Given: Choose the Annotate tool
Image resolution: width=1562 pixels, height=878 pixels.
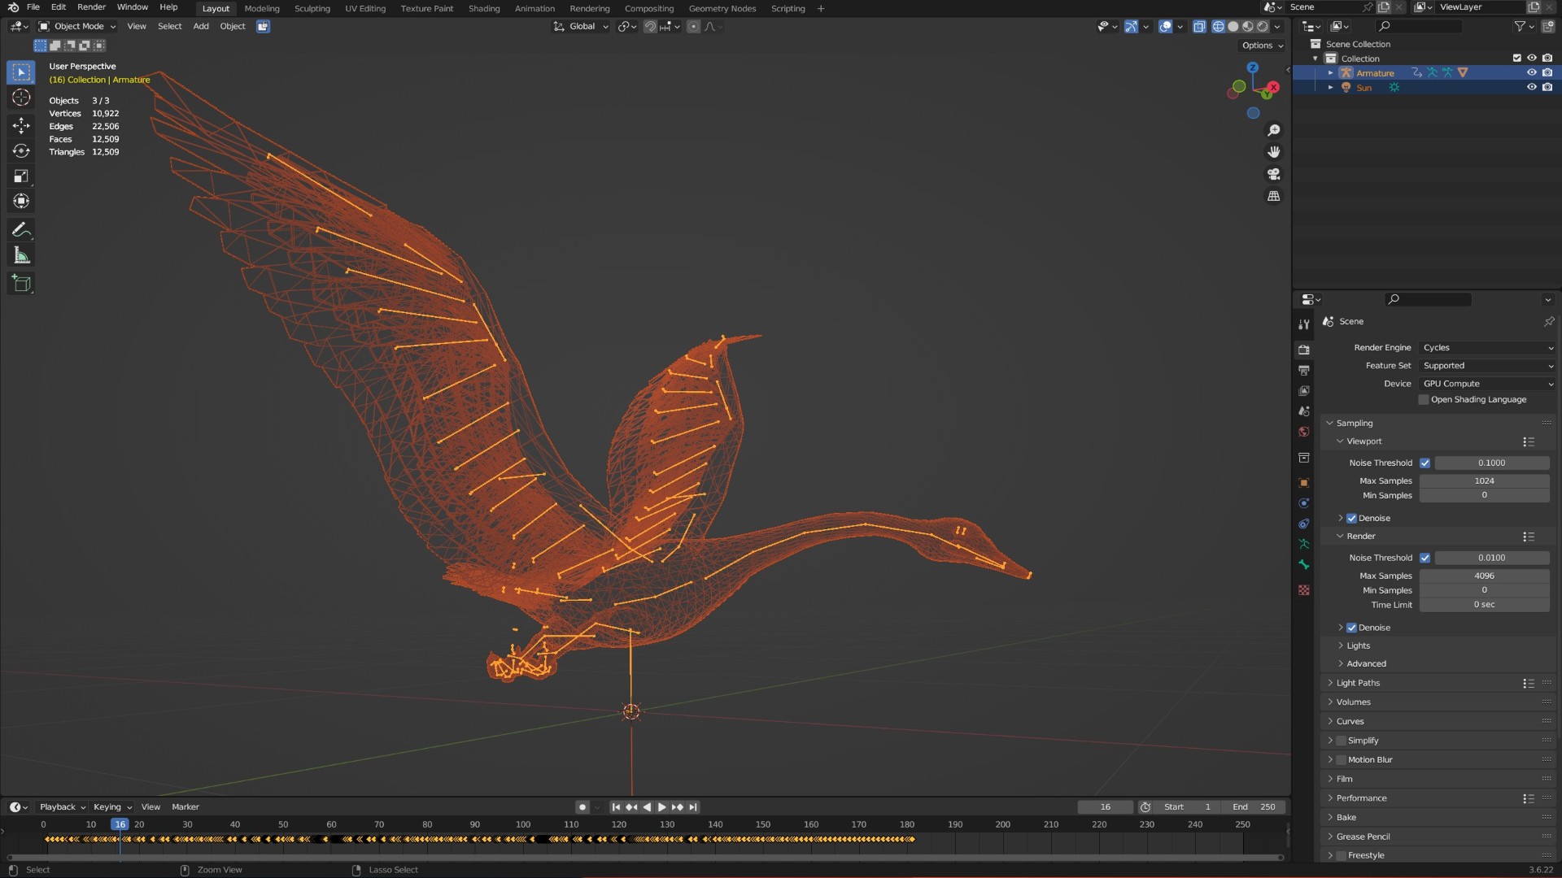Looking at the screenshot, I should pyautogui.click(x=21, y=230).
